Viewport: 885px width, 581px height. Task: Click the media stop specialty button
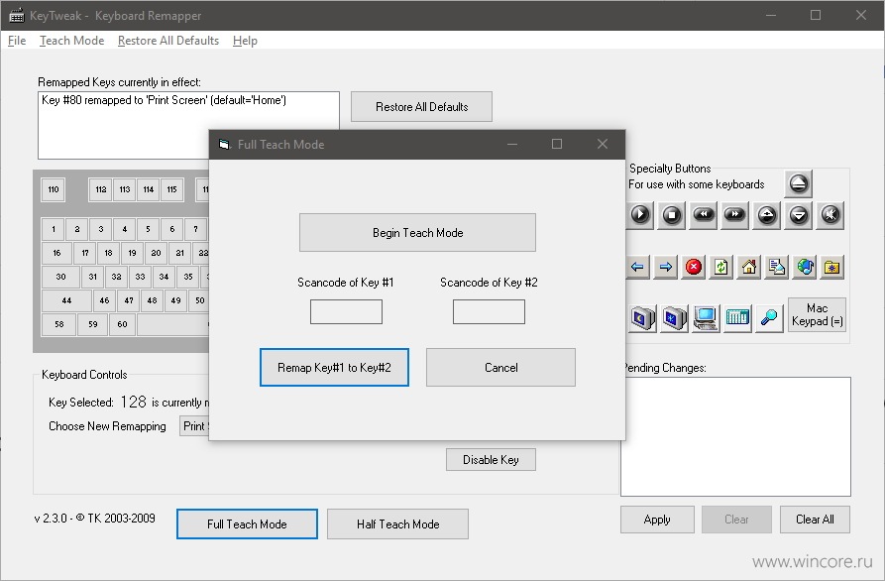[672, 215]
